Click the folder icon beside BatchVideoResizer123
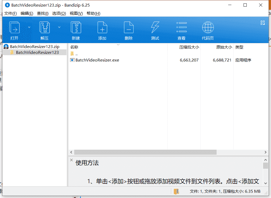The image size is (271, 198). (12, 52)
